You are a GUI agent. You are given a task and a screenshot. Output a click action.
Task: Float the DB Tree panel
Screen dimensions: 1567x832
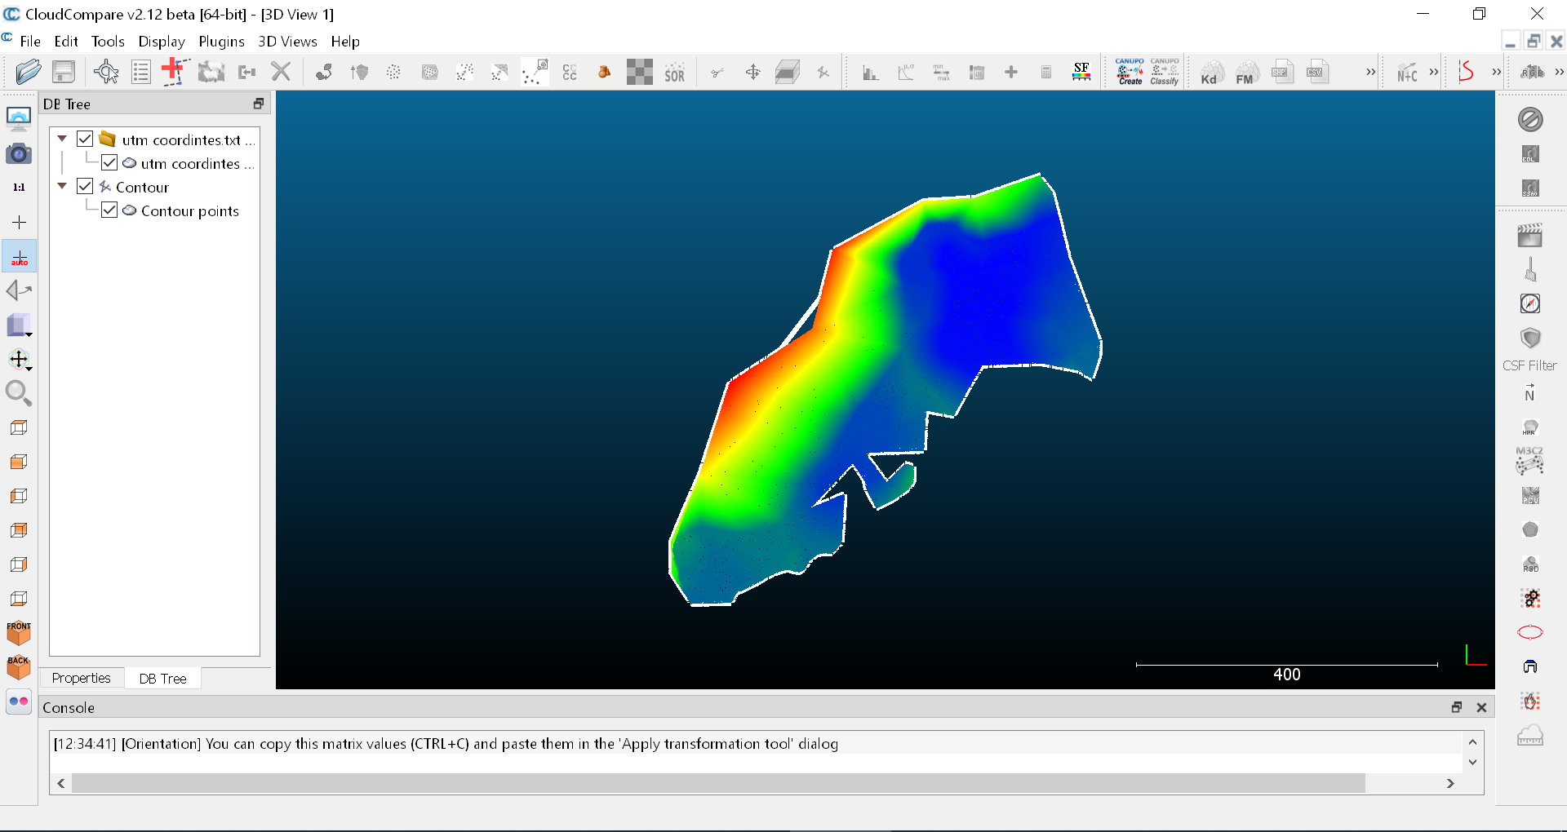(259, 104)
